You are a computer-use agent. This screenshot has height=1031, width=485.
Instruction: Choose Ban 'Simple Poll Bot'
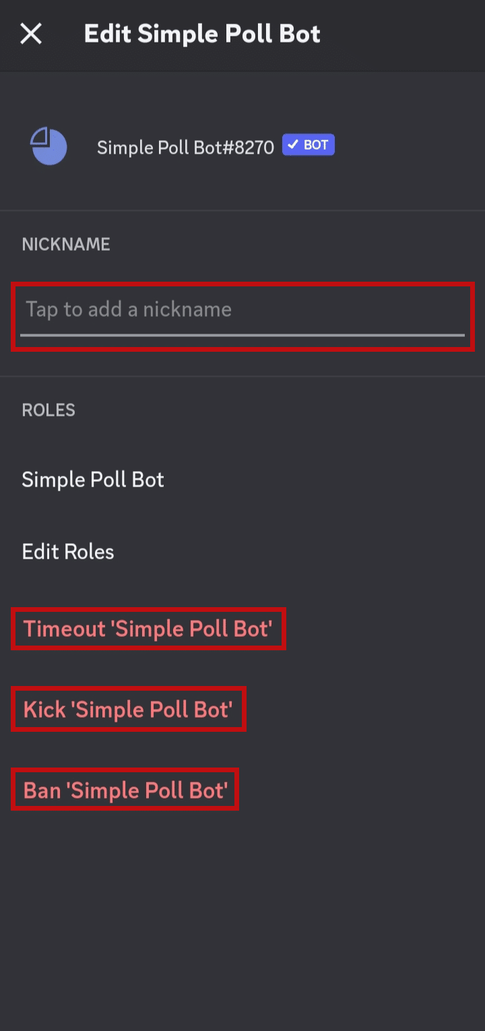pyautogui.click(x=125, y=790)
